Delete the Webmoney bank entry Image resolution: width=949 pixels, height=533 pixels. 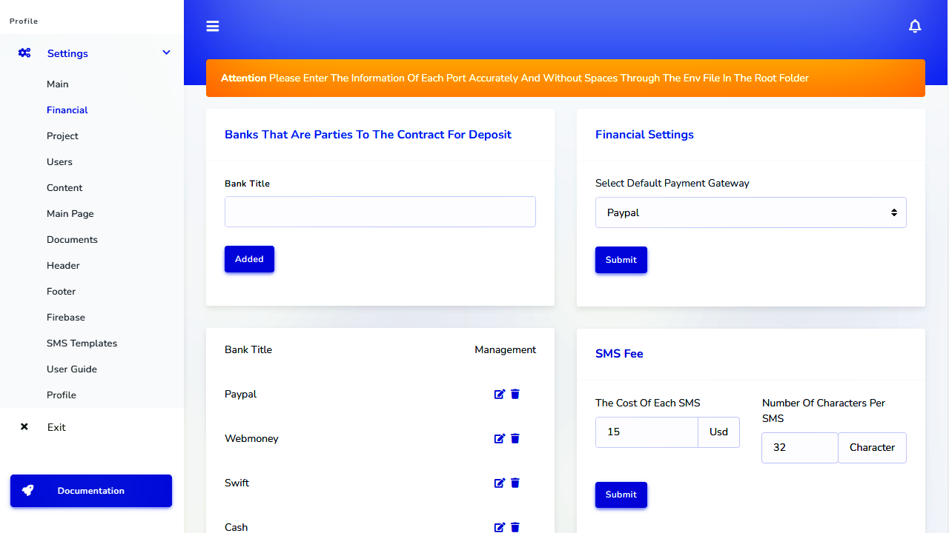(515, 438)
